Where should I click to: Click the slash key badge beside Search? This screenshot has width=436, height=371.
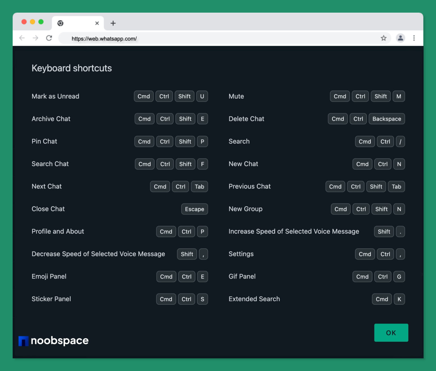(400, 141)
